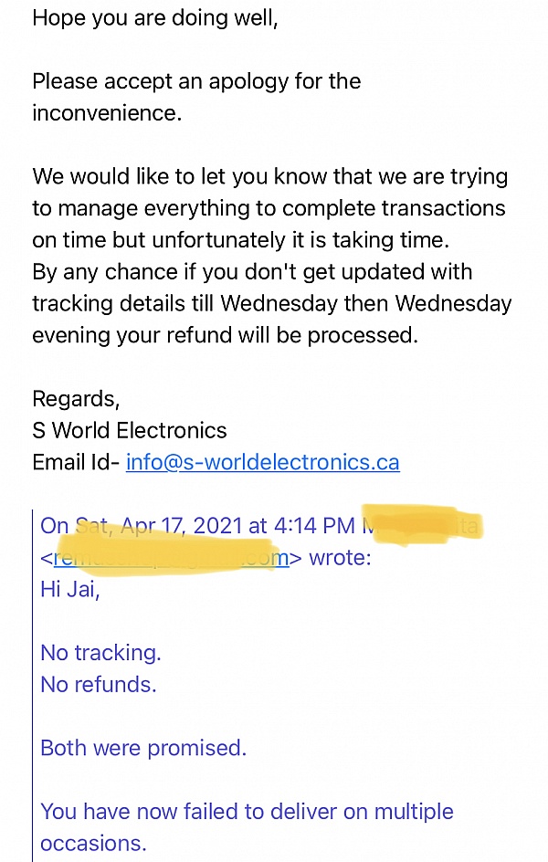The width and height of the screenshot is (548, 862).
Task: Click the yellow-highlighted sender name
Action: coord(422,526)
